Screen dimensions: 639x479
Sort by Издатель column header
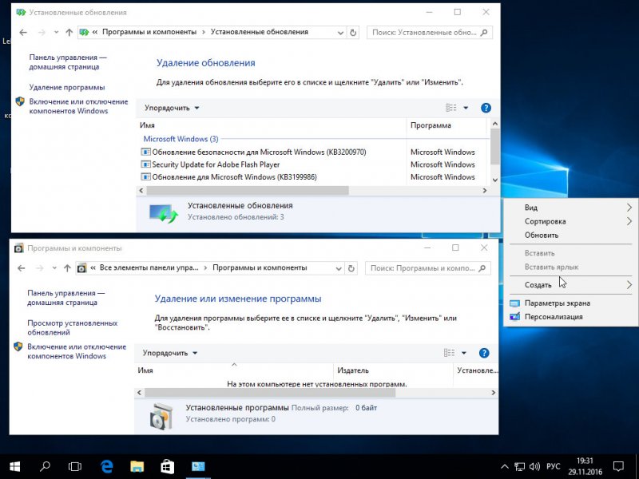pyautogui.click(x=393, y=370)
